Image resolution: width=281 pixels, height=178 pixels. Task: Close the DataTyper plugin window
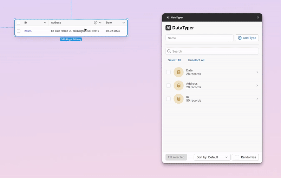click(258, 18)
